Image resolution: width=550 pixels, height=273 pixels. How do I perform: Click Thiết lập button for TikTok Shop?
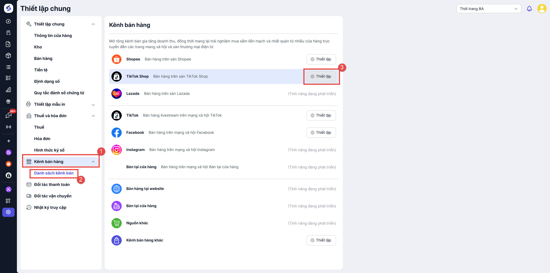click(321, 76)
